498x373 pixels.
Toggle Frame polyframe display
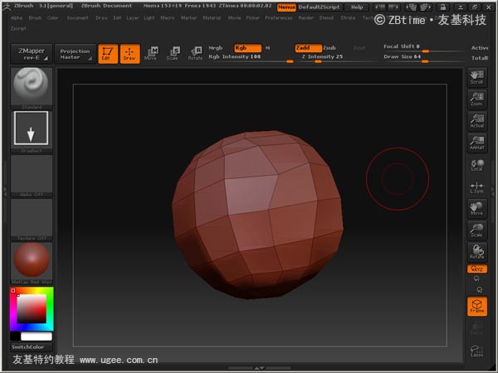coord(476,307)
